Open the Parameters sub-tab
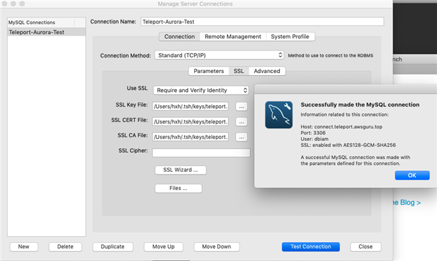437x261 pixels. 208,71
